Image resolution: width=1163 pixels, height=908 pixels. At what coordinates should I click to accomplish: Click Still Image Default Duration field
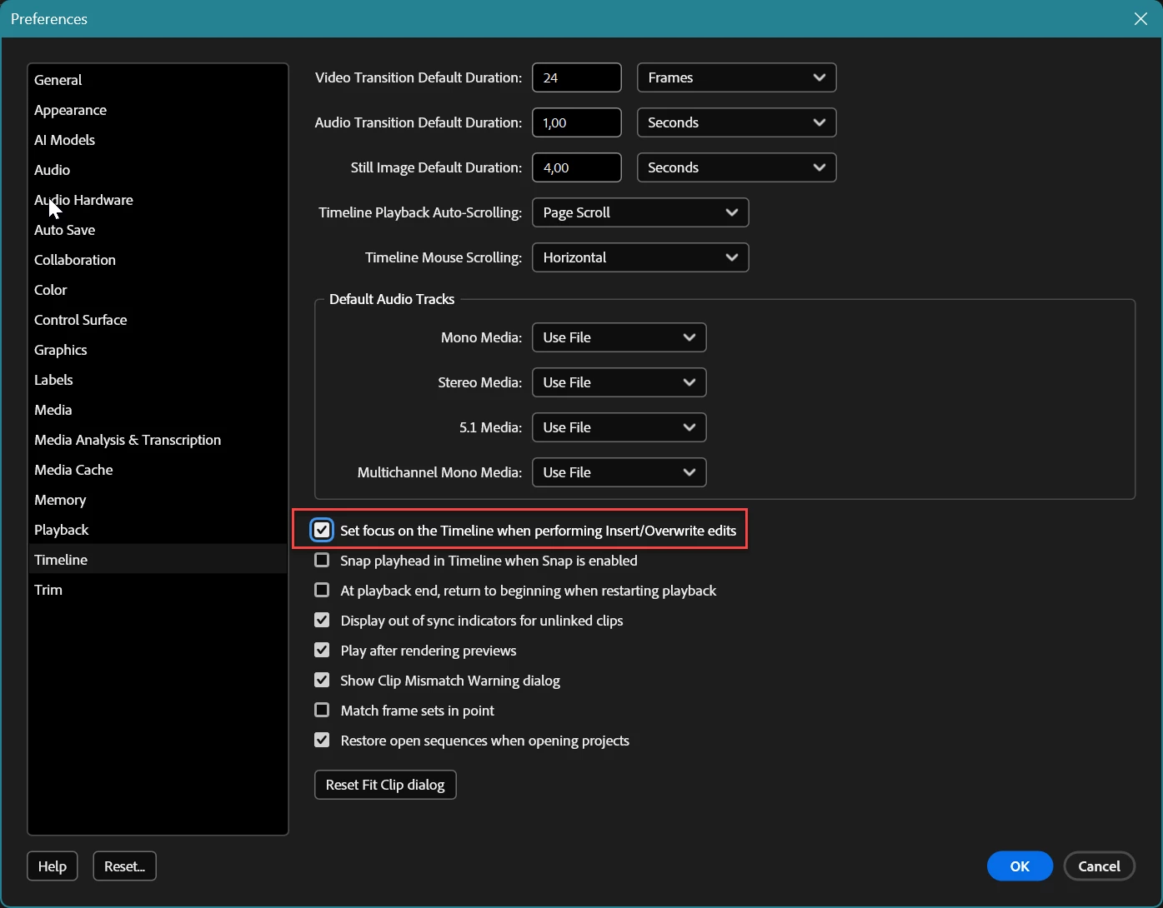[577, 167]
